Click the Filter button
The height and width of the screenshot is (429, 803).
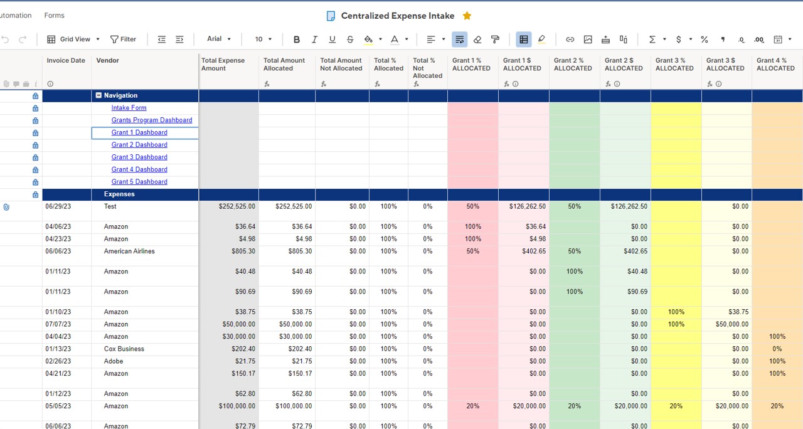(123, 40)
